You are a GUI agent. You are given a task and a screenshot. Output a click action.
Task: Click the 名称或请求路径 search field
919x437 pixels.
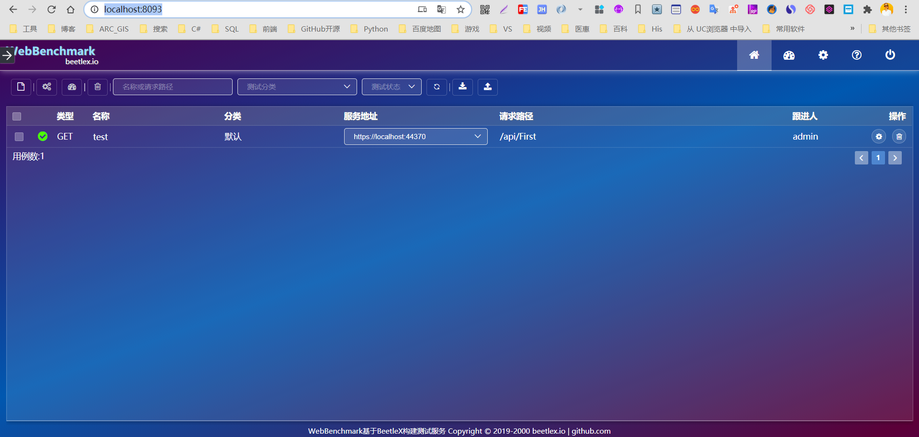pos(172,87)
